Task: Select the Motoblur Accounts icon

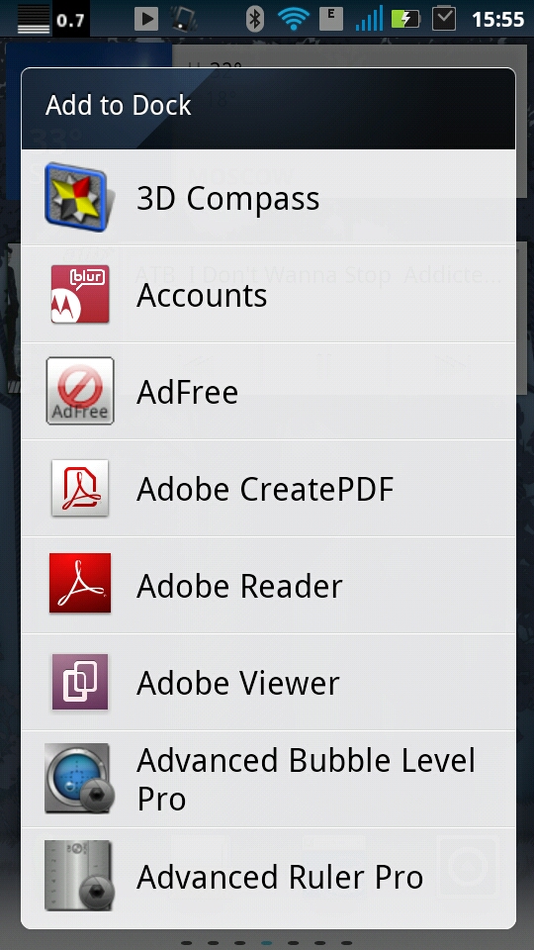Action: point(79,294)
